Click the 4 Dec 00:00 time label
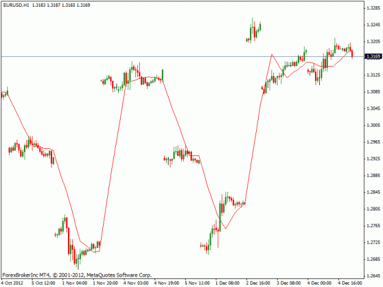Viewport: 383px width, 287px height. point(319,283)
